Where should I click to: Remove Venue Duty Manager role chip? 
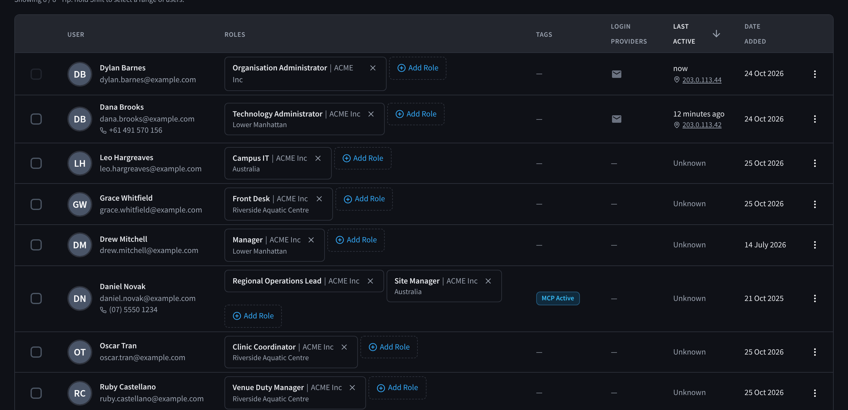tap(352, 388)
